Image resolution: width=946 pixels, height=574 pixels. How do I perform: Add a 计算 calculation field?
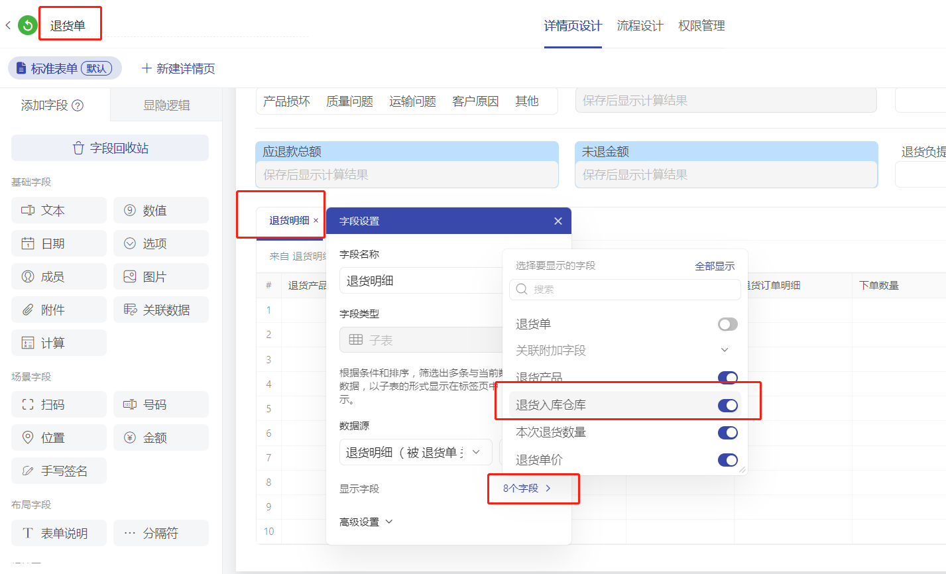point(59,343)
